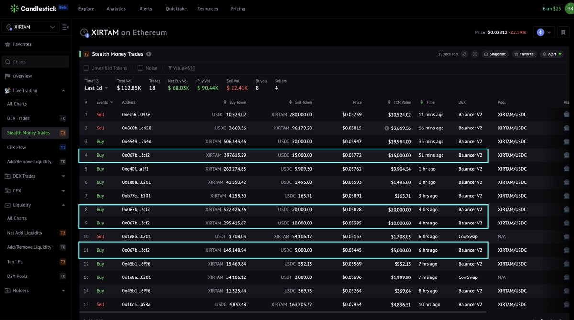Viewport: 574px width, 320px height.
Task: Go to the Pricing page
Action: click(x=238, y=9)
